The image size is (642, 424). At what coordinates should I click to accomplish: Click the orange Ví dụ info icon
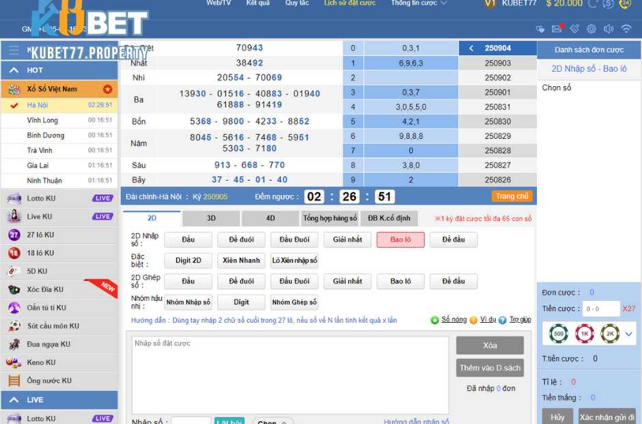pos(473,320)
